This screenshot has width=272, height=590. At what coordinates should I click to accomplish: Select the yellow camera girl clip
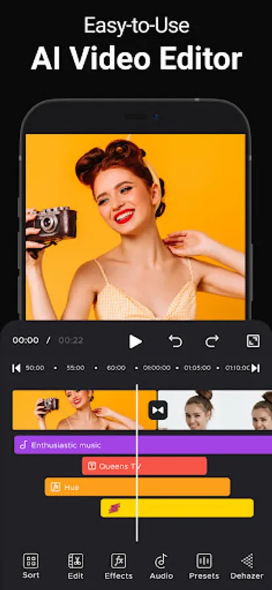pos(85,410)
